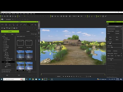Expand the Actor node in content tree
Viewport: 123px width, 92px height.
tap(3, 41)
